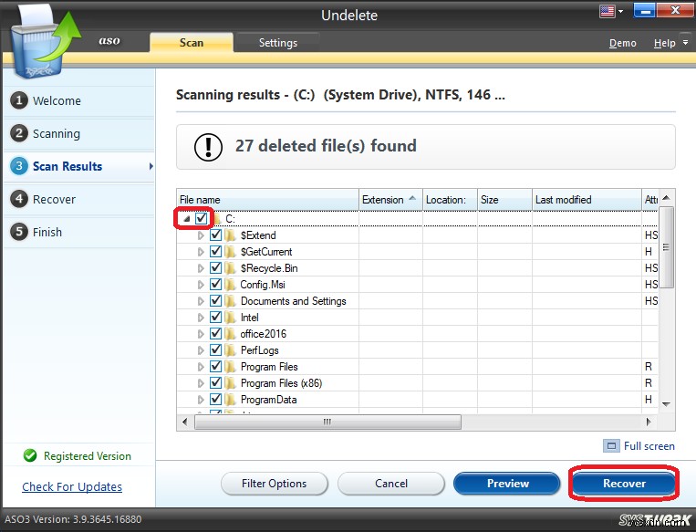Viewport: 696px width, 532px height.
Task: Click step 5 Finish number icon
Action: (18, 232)
